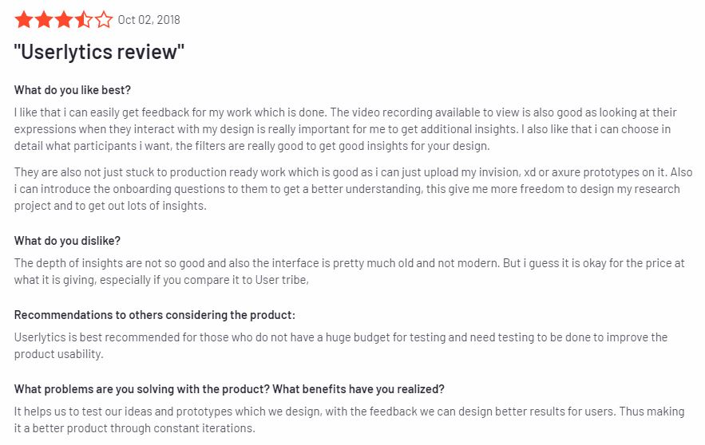
Task: Click the paragraph starting "Userlytics is best recommended"
Action: (341, 345)
